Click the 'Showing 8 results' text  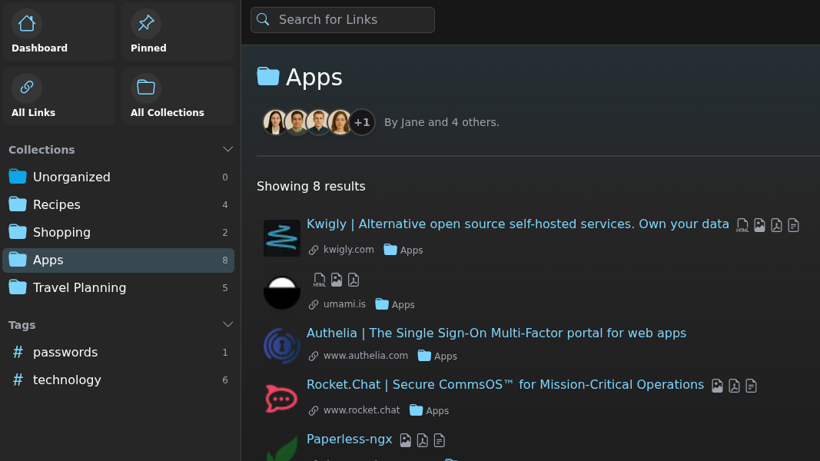tap(311, 187)
